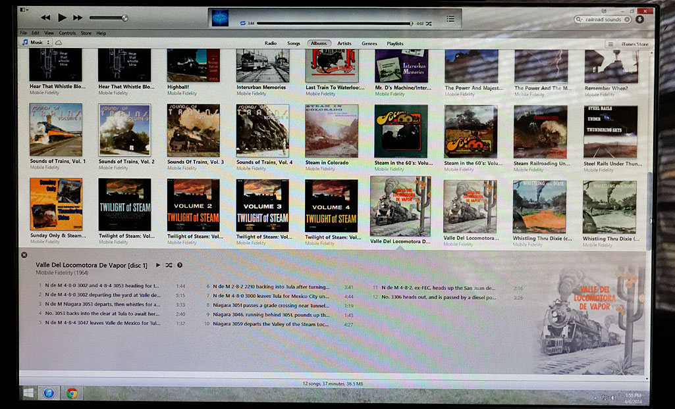Switch to the Playlists tab
675x409 pixels.
(394, 43)
